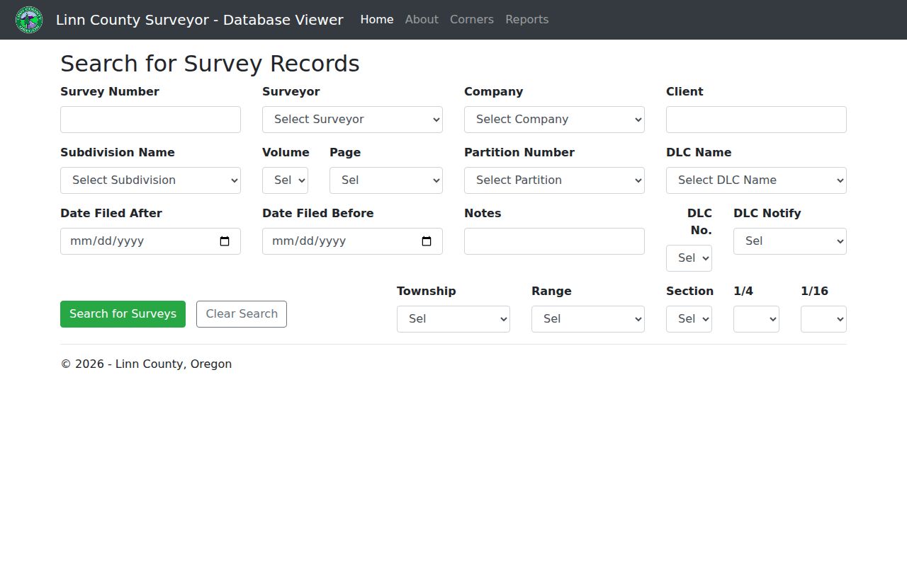Expand the Select Company dropdown
The image size is (907, 566).
pyautogui.click(x=554, y=120)
